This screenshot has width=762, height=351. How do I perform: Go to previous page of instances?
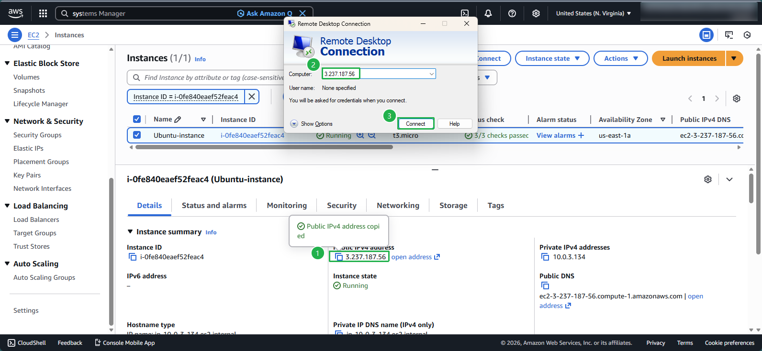coord(690,99)
